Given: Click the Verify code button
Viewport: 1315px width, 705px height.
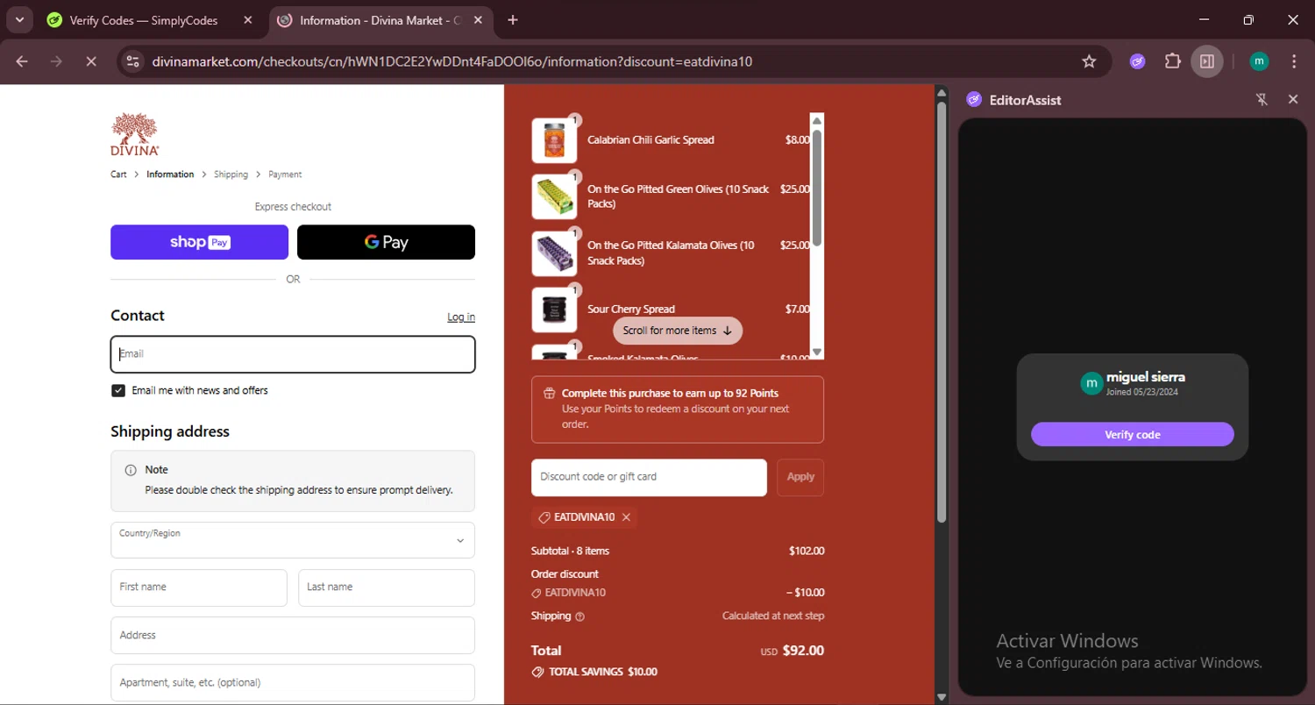Looking at the screenshot, I should coord(1132,434).
